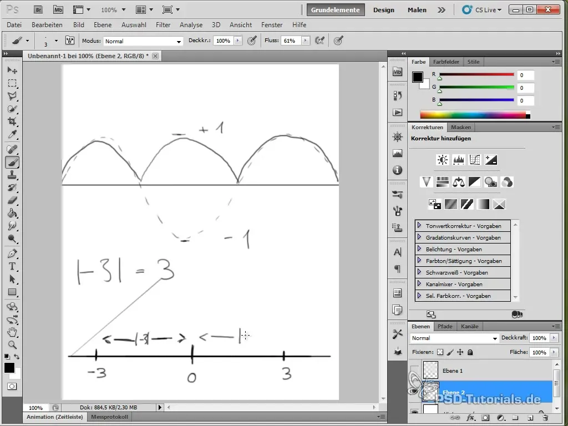Screen dimensions: 568x426
Task: Expand Tonwertkorrektur - Vorgaben presets
Action: coord(419,225)
